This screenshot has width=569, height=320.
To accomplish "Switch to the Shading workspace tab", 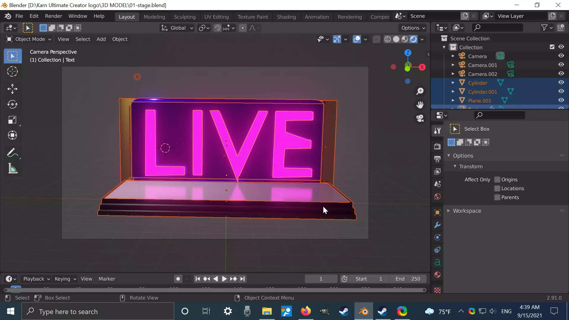I will (286, 17).
